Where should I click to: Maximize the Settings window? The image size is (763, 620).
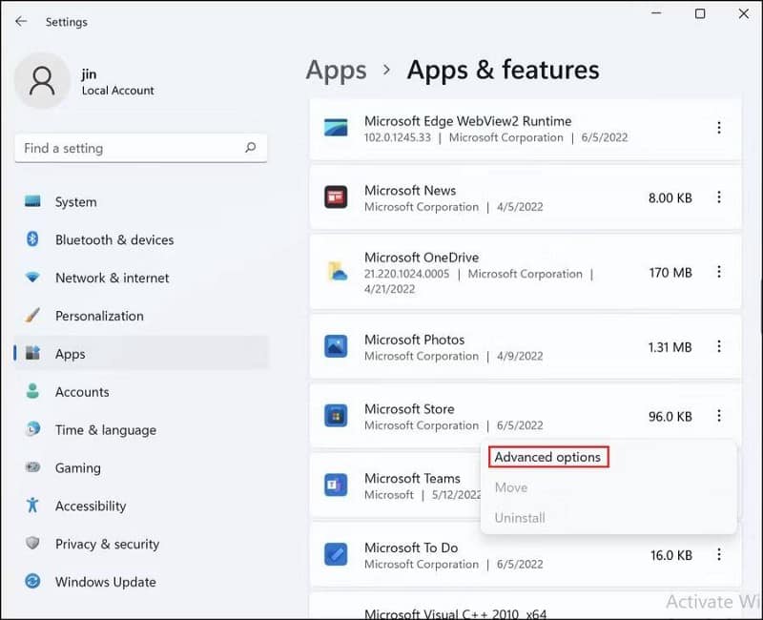[x=700, y=13]
